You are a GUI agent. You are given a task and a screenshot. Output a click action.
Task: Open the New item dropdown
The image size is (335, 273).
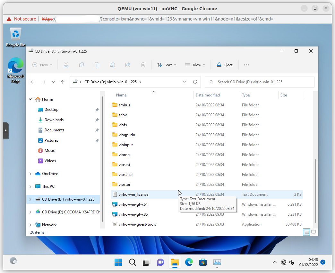pyautogui.click(x=42, y=65)
